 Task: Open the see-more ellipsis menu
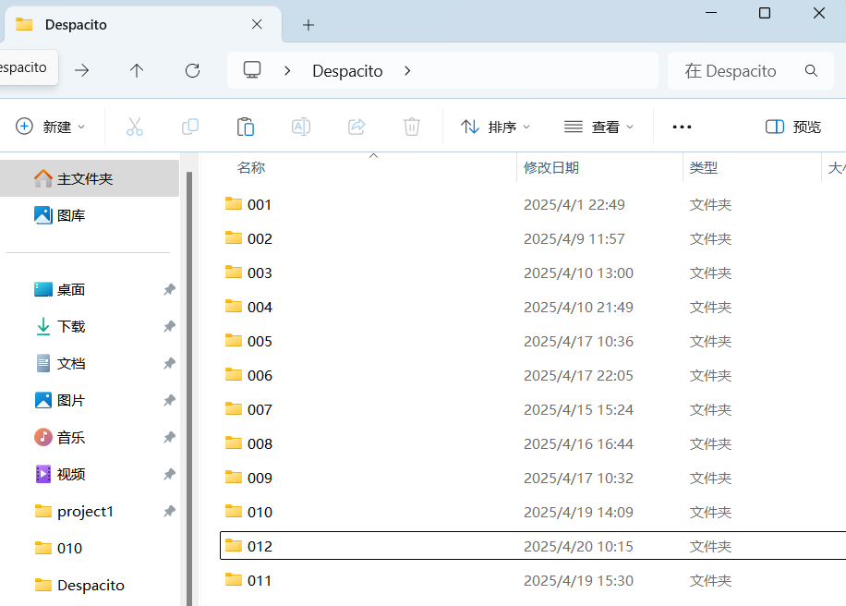[x=682, y=127]
